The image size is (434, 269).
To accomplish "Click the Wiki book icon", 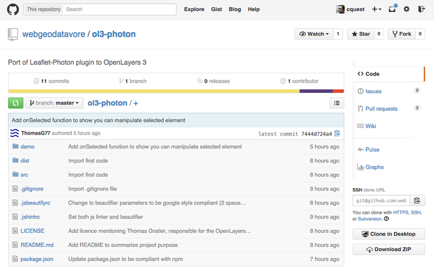I will 360,126.
